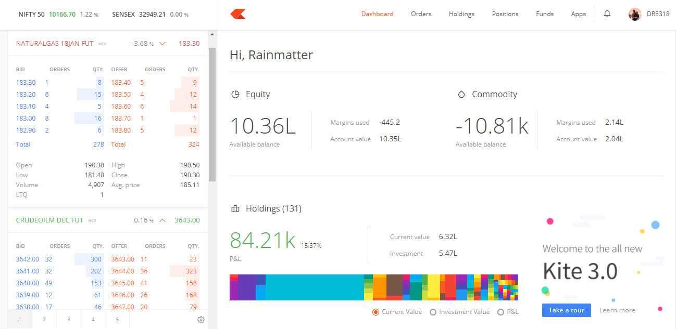Click the CRUDEOILM last price 3643.00

coord(187,220)
